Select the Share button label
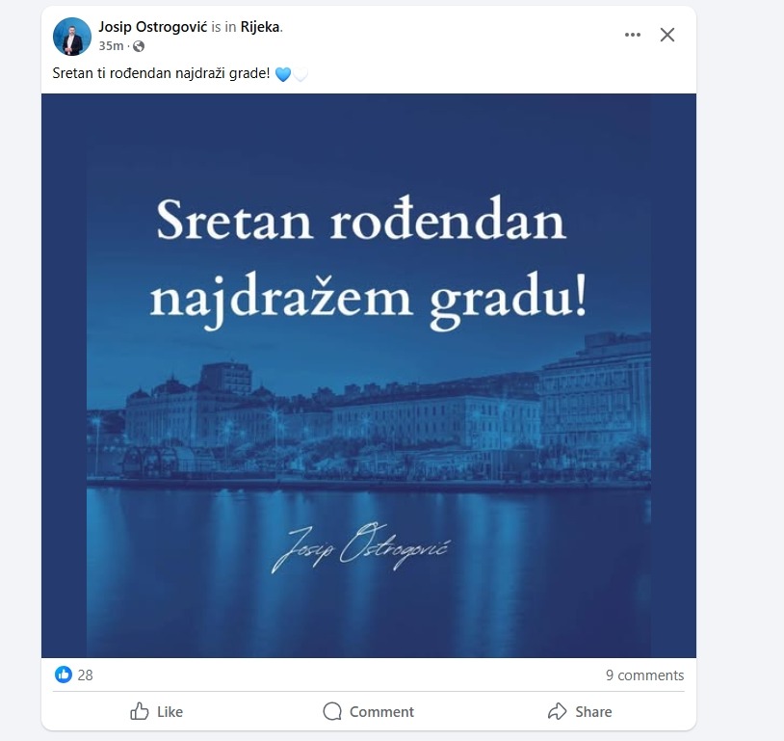 coord(593,711)
